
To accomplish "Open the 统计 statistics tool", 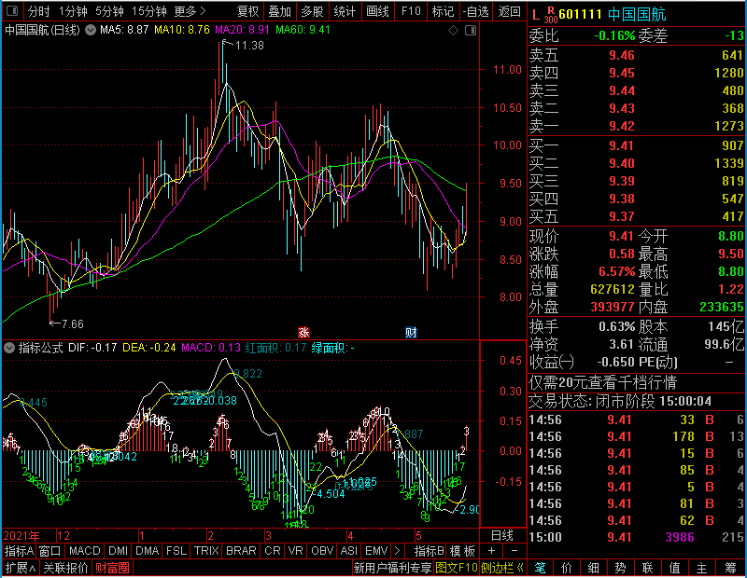I will 345,11.
